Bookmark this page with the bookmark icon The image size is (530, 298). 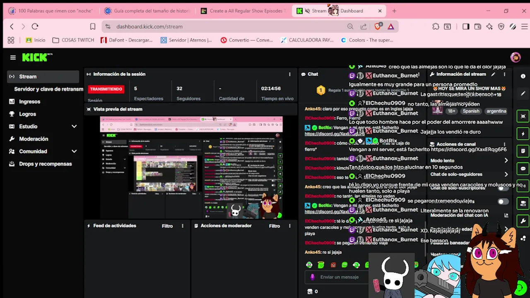93,26
